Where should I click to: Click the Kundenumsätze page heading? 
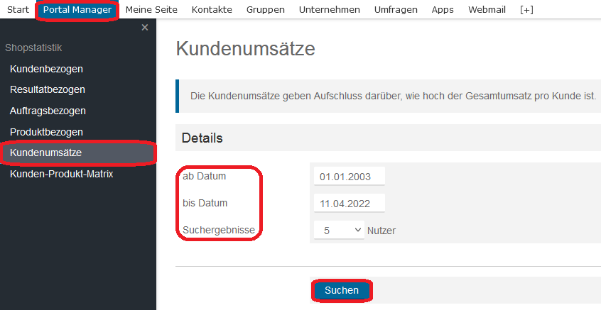(245, 49)
